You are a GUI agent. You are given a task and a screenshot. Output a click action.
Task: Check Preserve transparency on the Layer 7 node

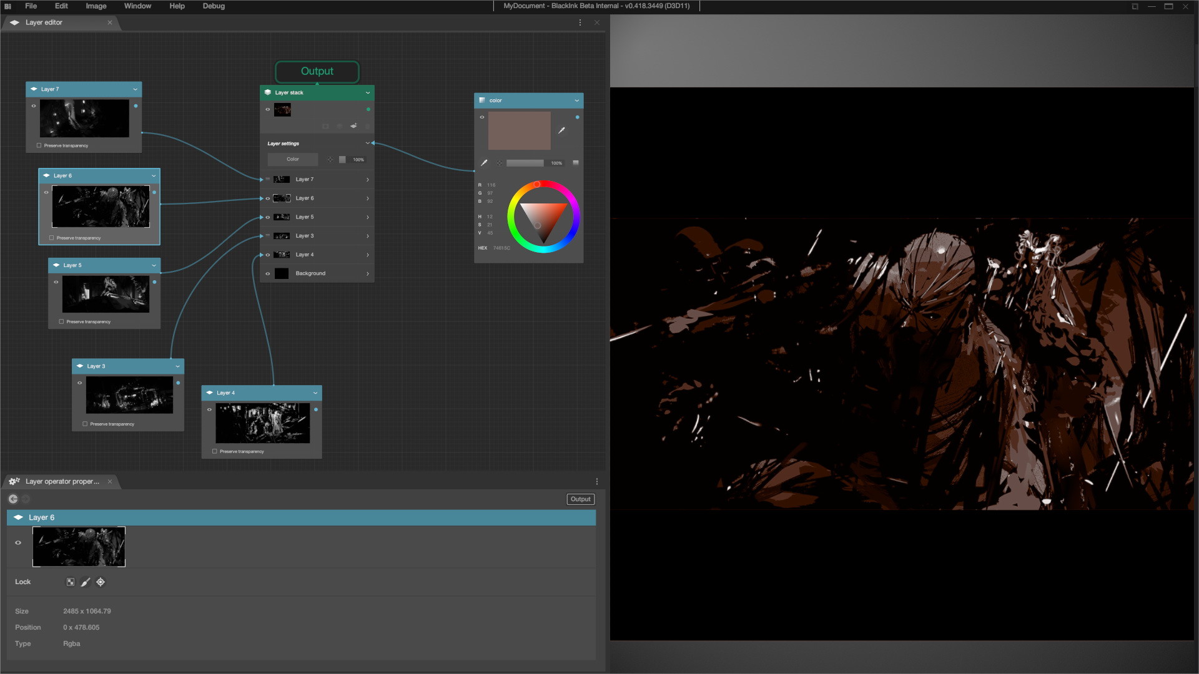[x=39, y=145]
